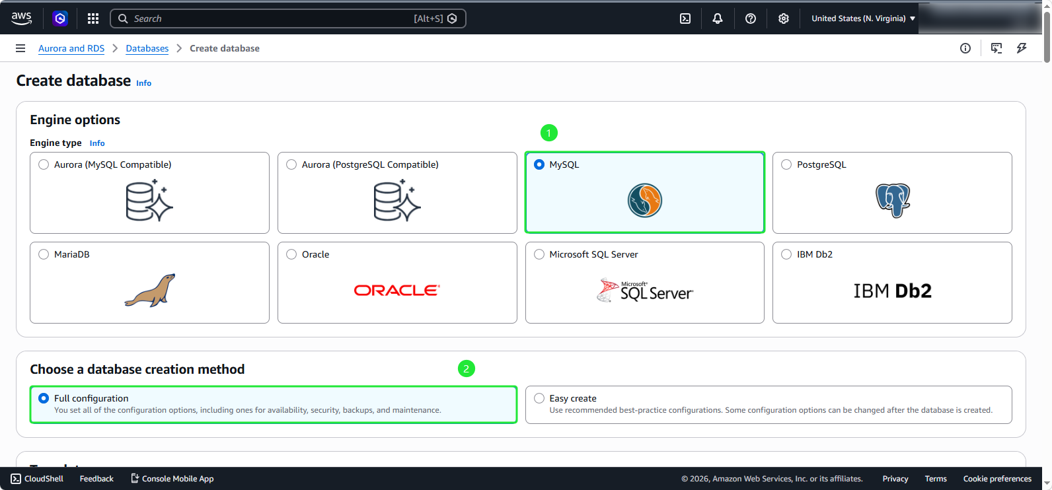Click the Amazon Web Services copyright text
Viewport: 1052px width, 490px height.
pyautogui.click(x=772, y=479)
